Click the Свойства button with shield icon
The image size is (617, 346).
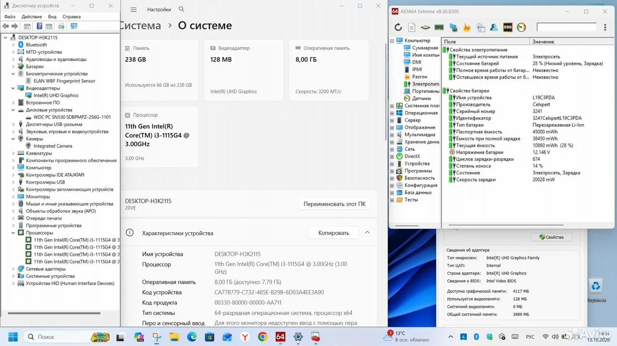(x=551, y=237)
